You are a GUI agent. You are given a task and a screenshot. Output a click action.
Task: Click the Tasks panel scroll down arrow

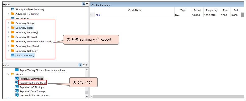(87, 96)
